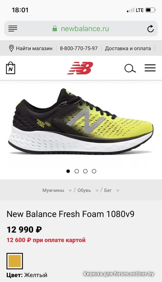Reload the page with refresh icon
Image resolution: width=162 pixels, height=282 pixels.
pyautogui.click(x=150, y=29)
